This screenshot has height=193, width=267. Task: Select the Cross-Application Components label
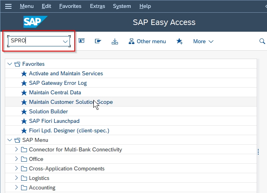[67, 169]
